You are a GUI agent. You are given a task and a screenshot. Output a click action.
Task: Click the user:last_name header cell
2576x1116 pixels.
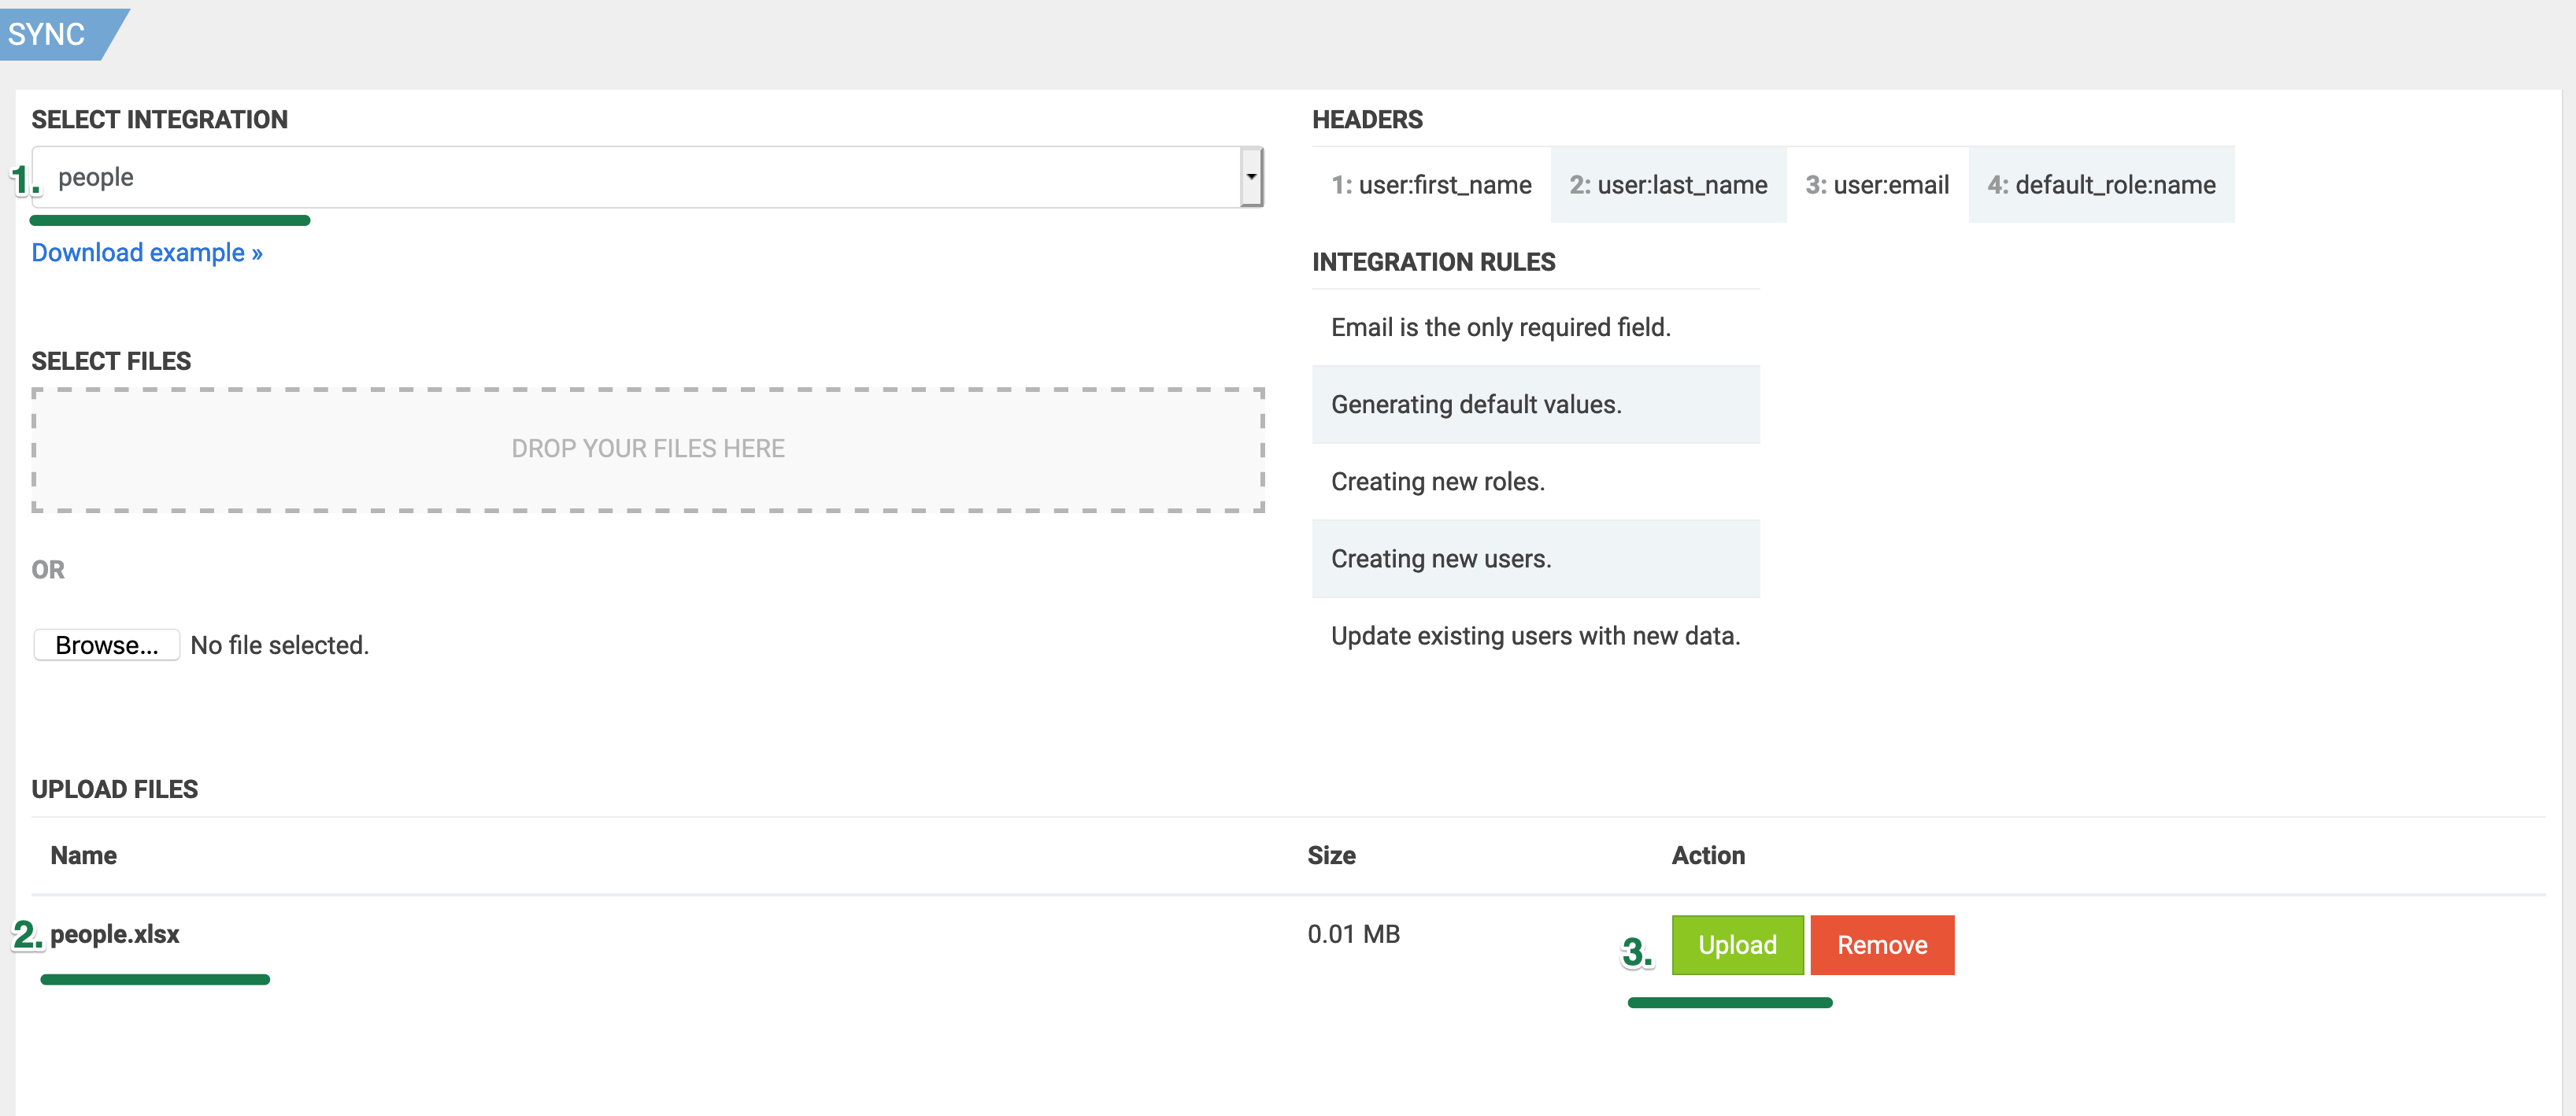[1668, 185]
